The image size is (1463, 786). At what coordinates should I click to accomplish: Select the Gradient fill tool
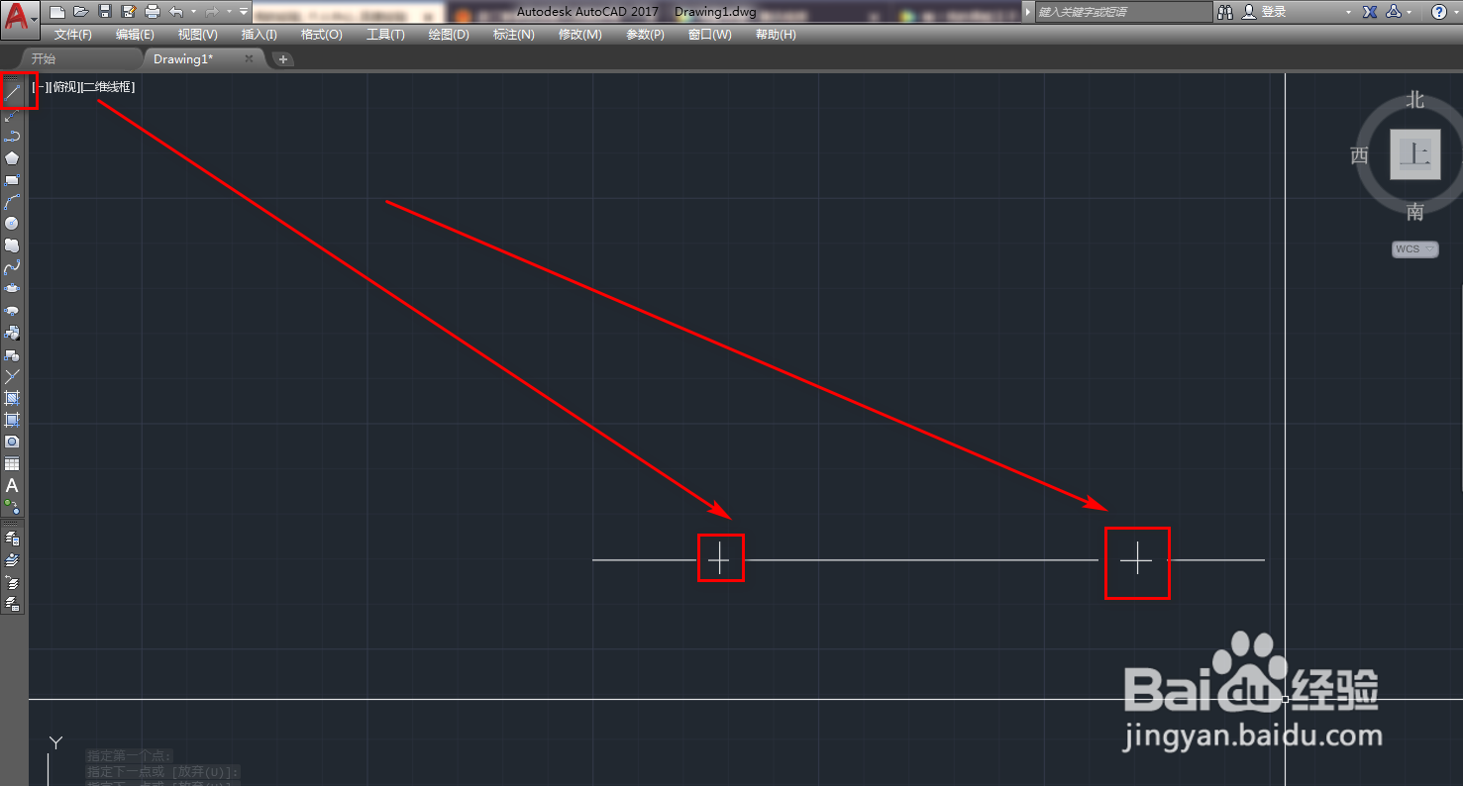(13, 420)
